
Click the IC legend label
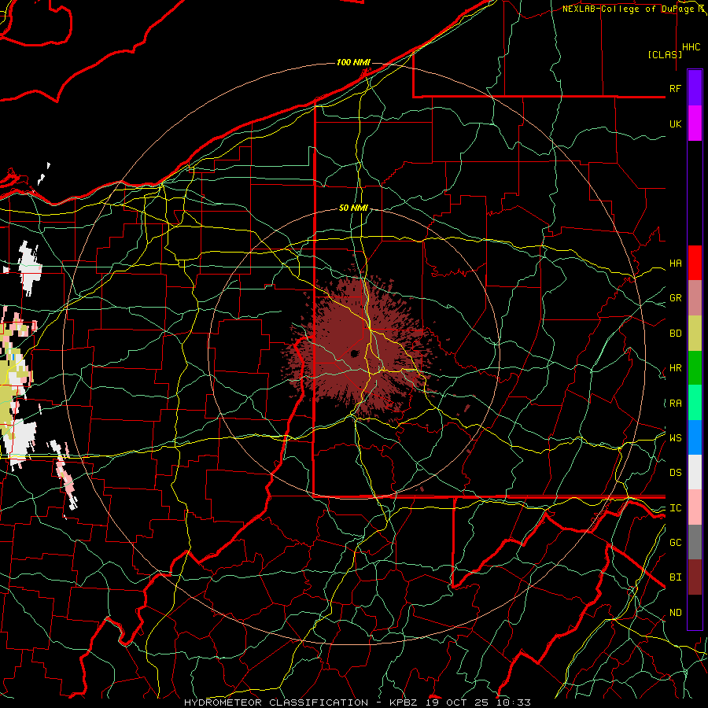click(x=676, y=508)
